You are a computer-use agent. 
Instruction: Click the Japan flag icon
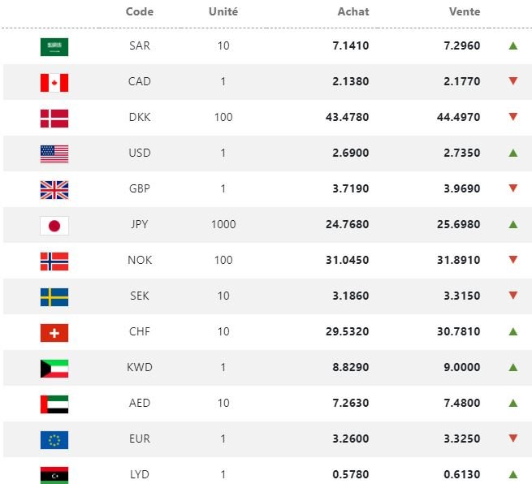click(x=54, y=225)
